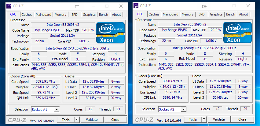This screenshot has width=260, height=126.
Task: Click the Ext. Model 3E value in right window
Action: [x=205, y=59]
